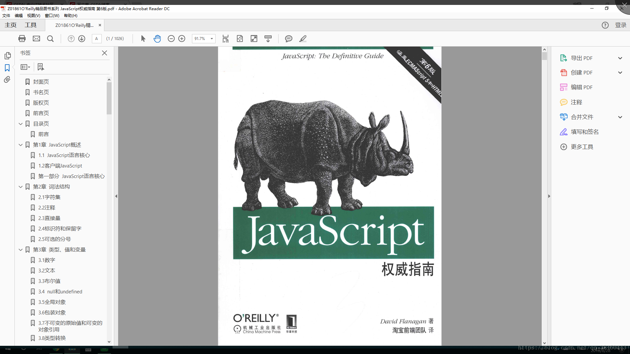Collapse 第2章 词法结构 node
This screenshot has height=354, width=630.
point(21,187)
